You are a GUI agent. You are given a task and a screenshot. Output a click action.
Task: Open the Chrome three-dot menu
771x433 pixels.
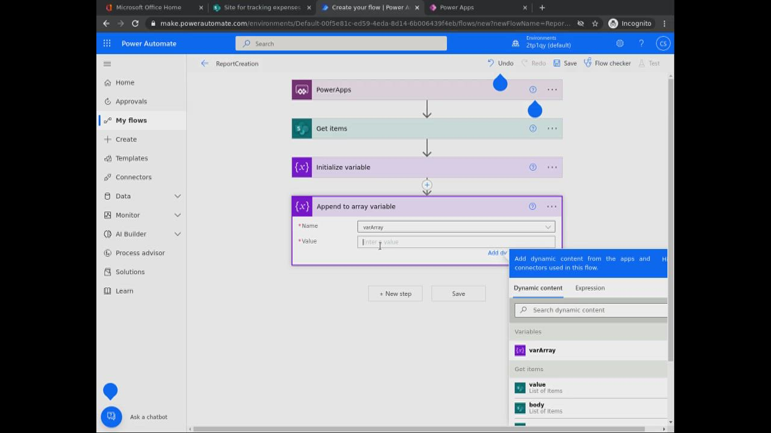[x=664, y=23]
